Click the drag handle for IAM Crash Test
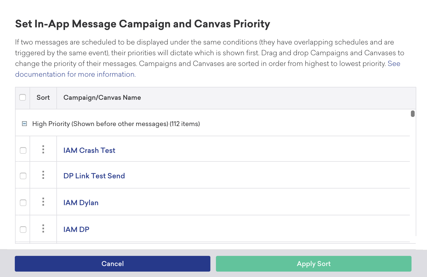The width and height of the screenshot is (427, 277). click(43, 149)
